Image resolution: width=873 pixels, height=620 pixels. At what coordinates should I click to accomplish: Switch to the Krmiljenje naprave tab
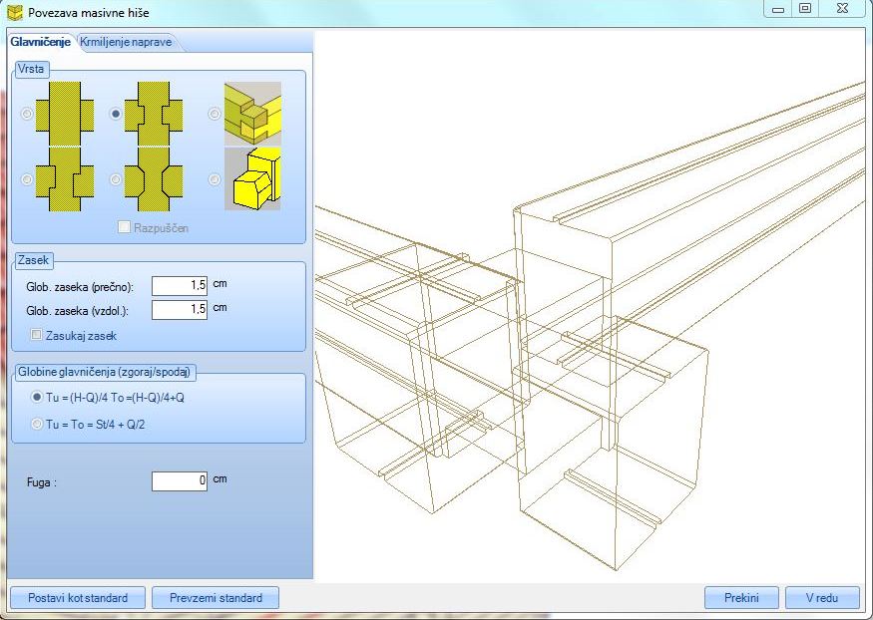126,43
